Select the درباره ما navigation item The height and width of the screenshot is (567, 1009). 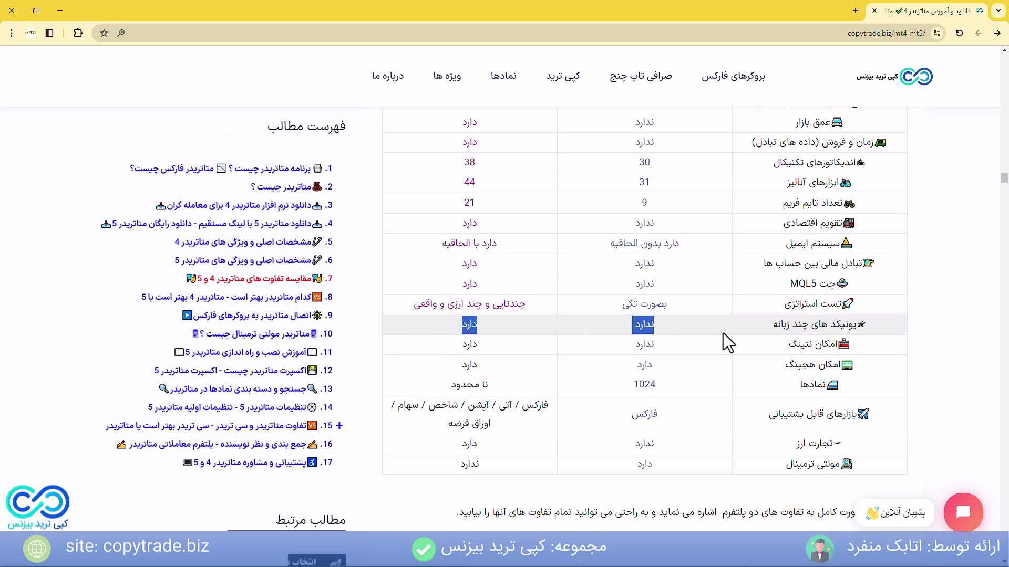pos(388,76)
